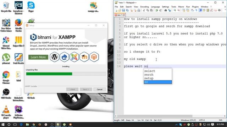Click the greyed Next button in Setup
The image size is (227, 127).
(x=86, y=89)
